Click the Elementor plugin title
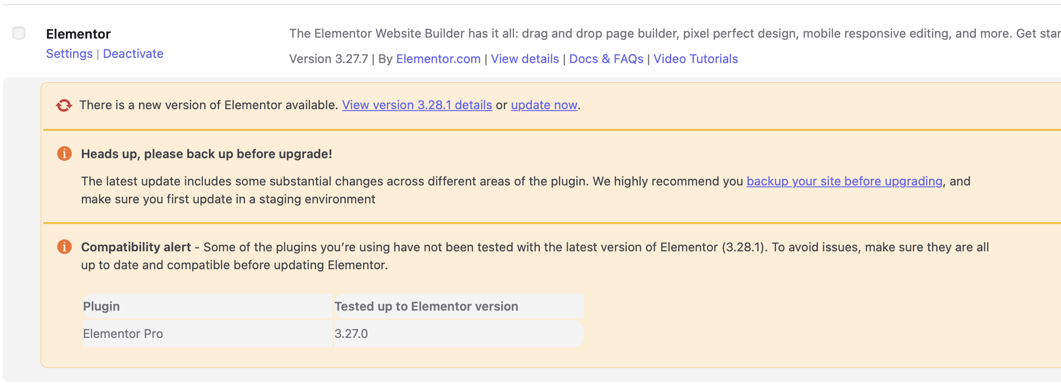This screenshot has height=385, width=1061. click(x=78, y=34)
